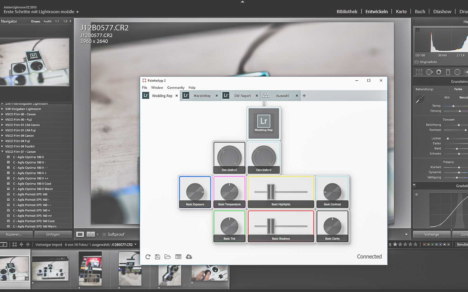Select the Basic Tint dial module
468x292 pixels.
click(x=229, y=226)
